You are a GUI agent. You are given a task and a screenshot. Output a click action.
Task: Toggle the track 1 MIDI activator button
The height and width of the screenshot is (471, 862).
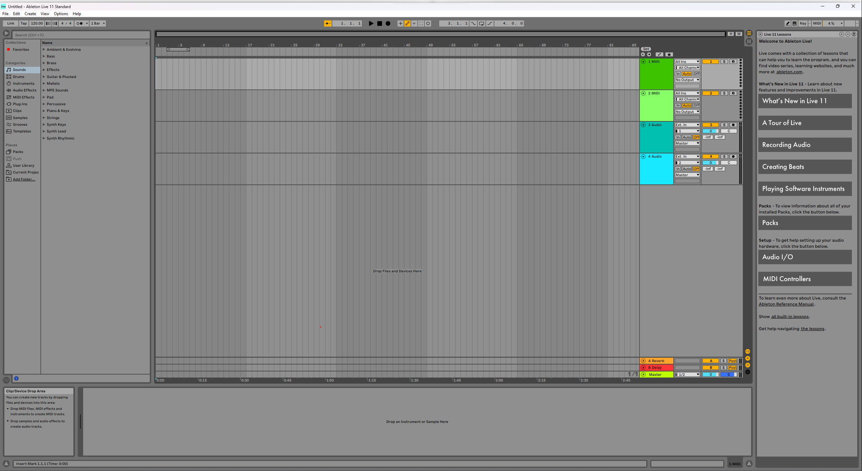tap(711, 62)
